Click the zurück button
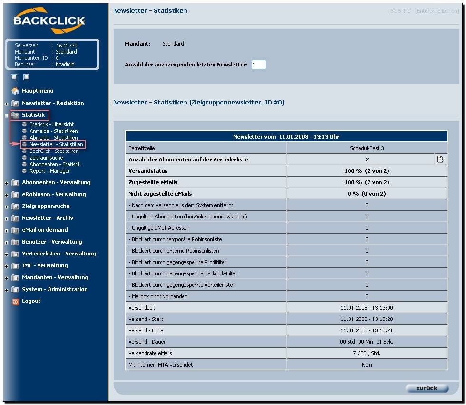Screen dimensions: 466x405 point(427,388)
